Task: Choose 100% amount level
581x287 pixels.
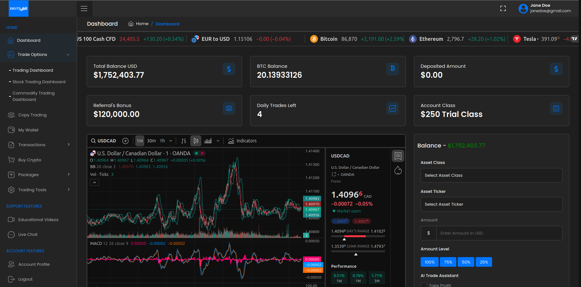Action: point(429,262)
